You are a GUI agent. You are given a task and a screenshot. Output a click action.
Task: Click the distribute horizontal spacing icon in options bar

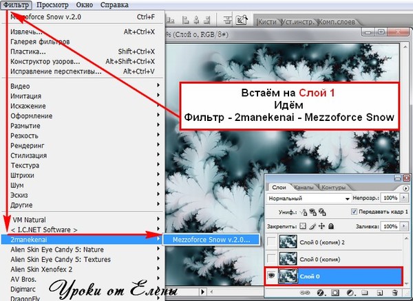point(228,20)
